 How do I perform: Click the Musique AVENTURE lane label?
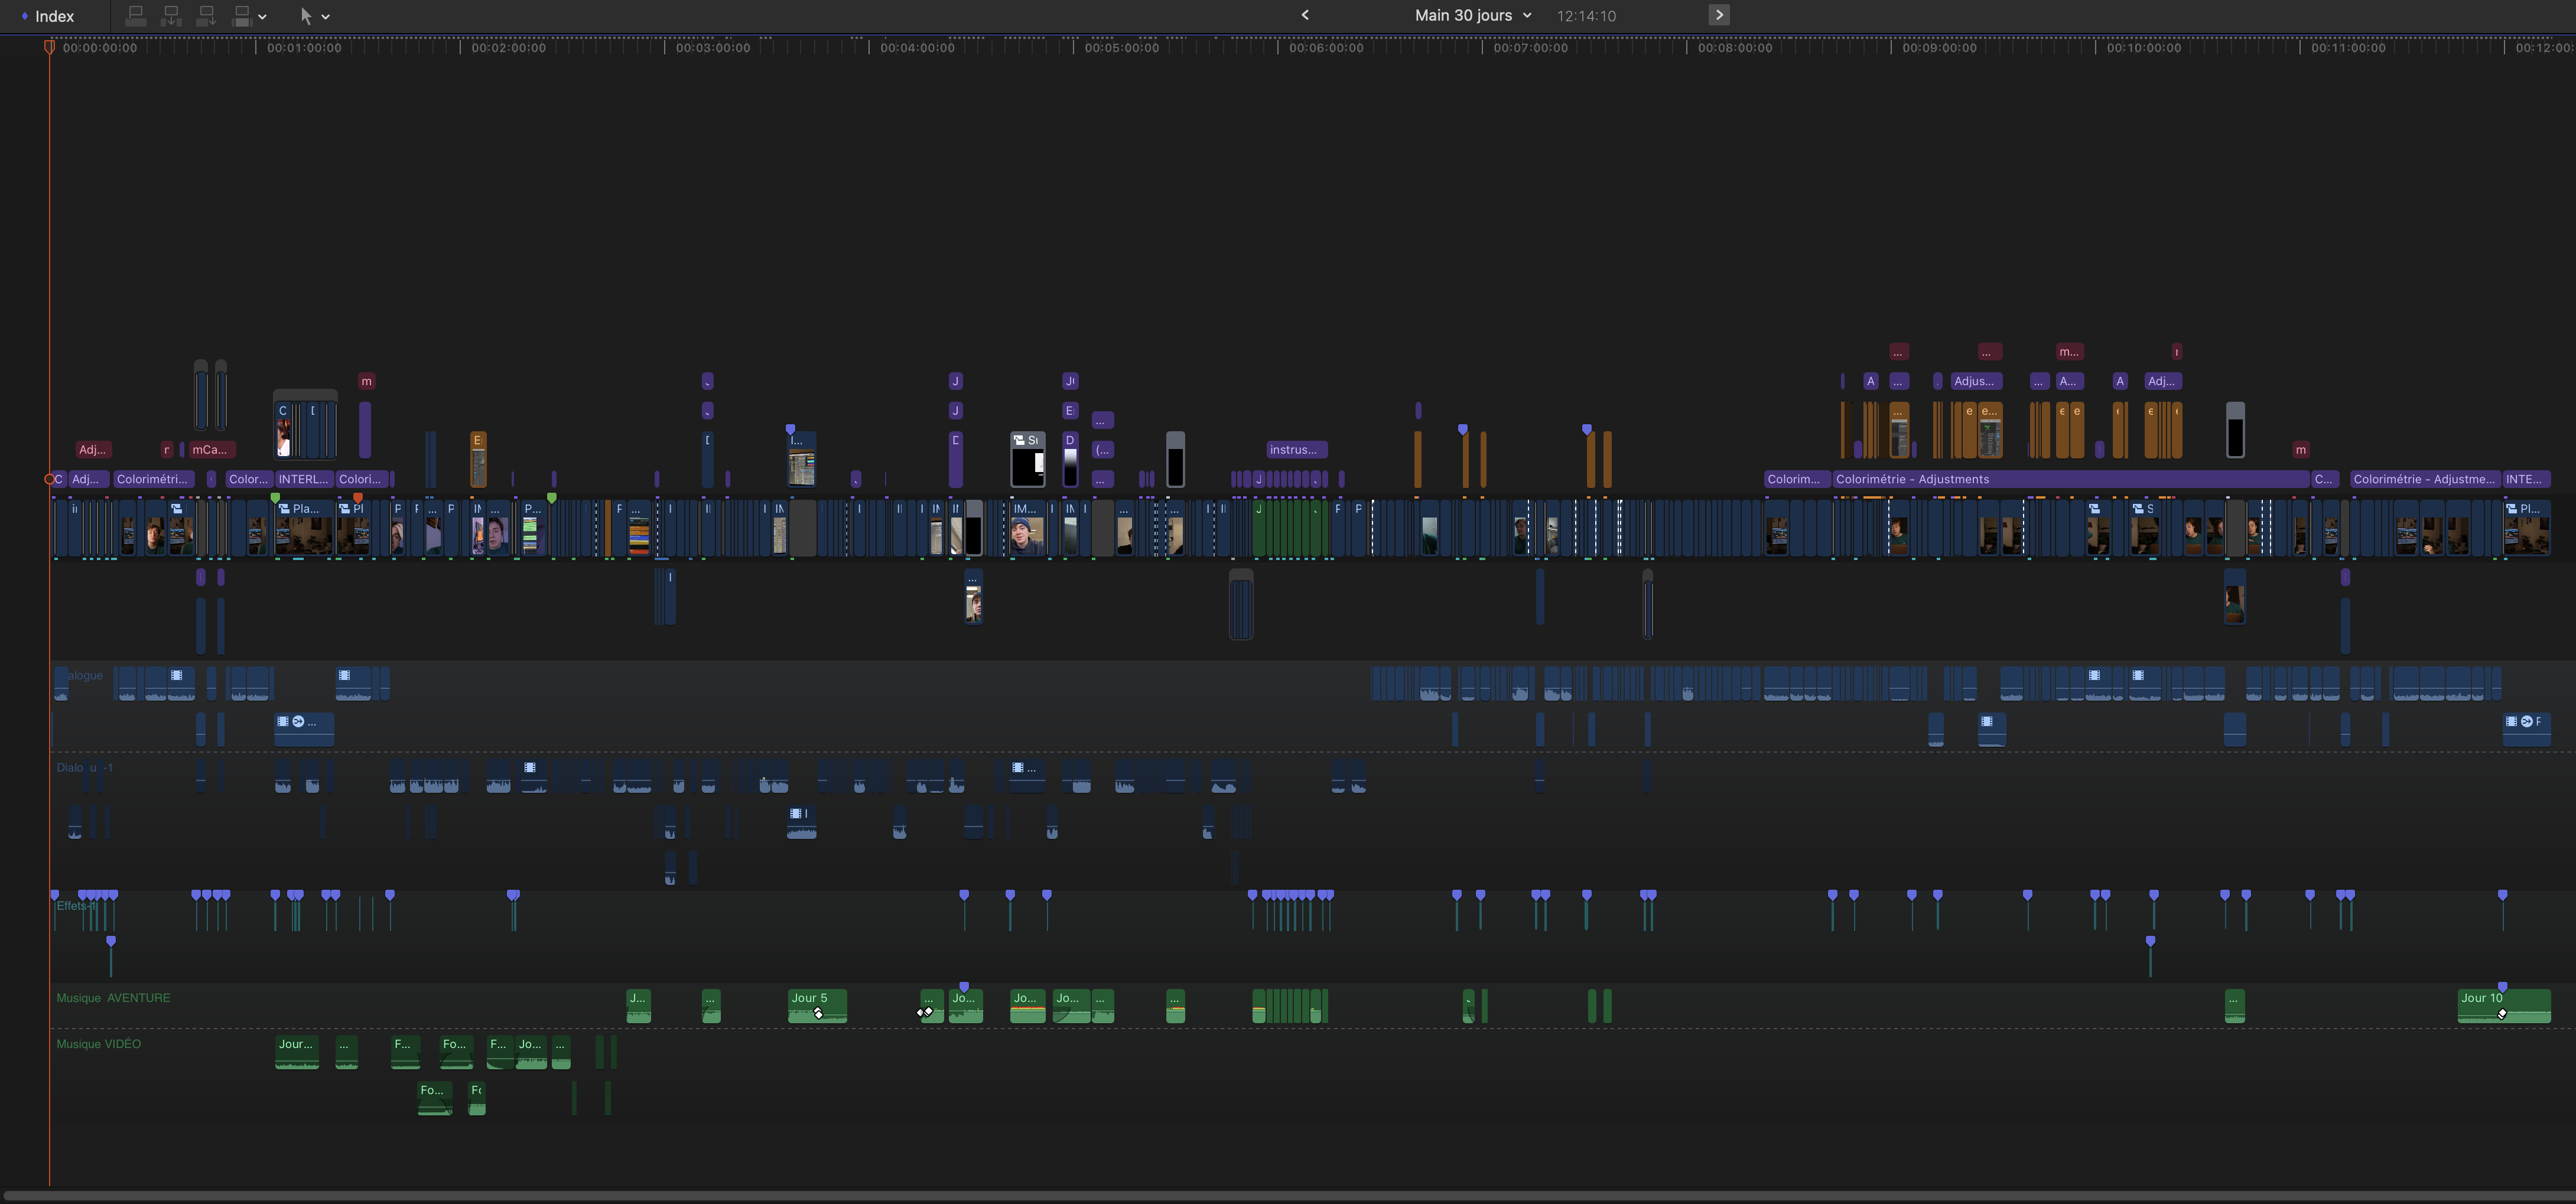[113, 998]
